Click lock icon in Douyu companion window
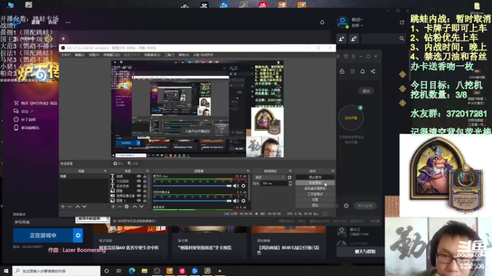 click(x=342, y=71)
